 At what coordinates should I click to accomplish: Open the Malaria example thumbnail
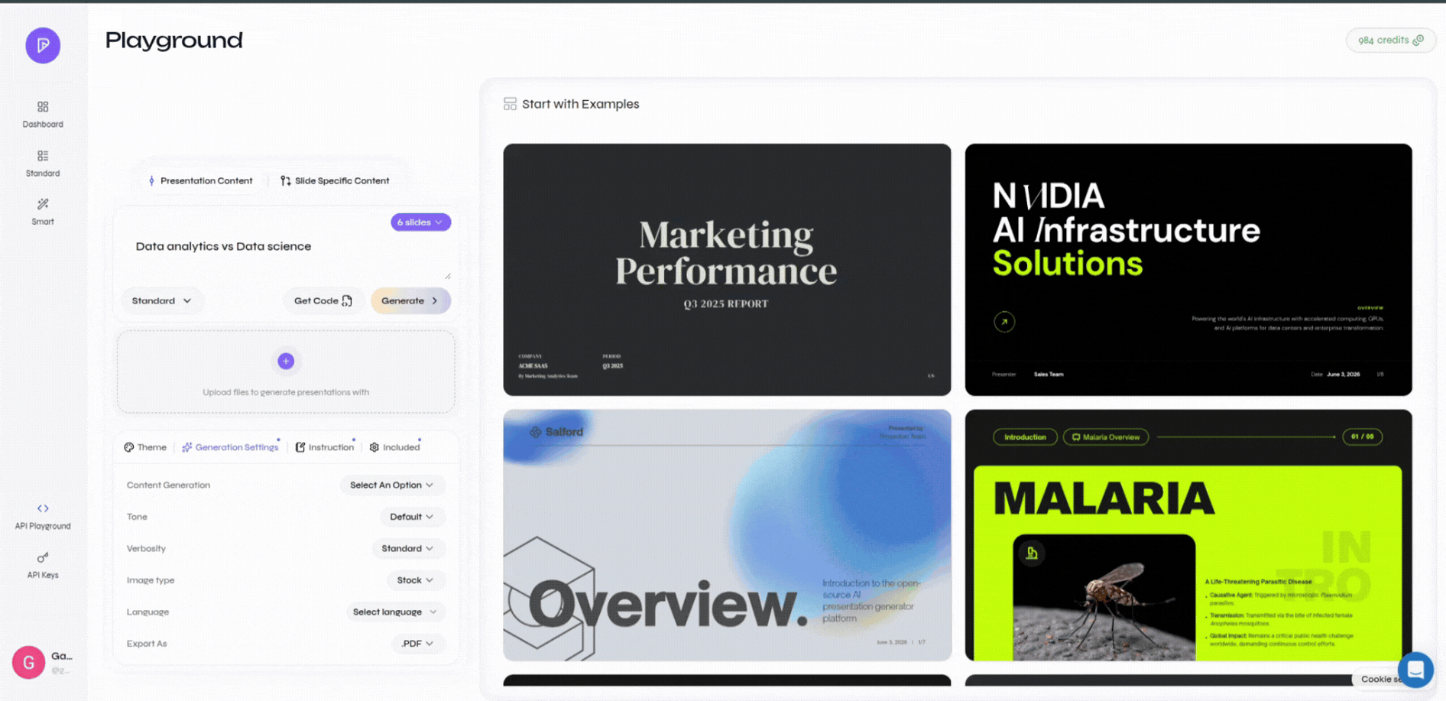pyautogui.click(x=1188, y=535)
